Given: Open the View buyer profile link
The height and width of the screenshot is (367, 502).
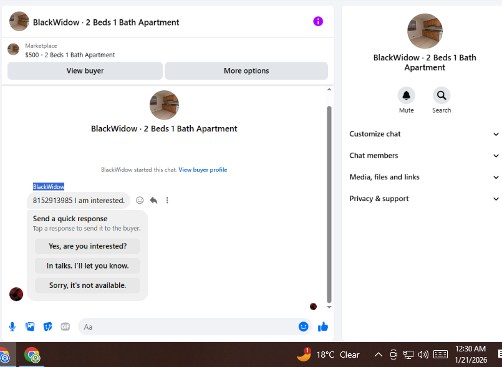Looking at the screenshot, I should click(203, 169).
